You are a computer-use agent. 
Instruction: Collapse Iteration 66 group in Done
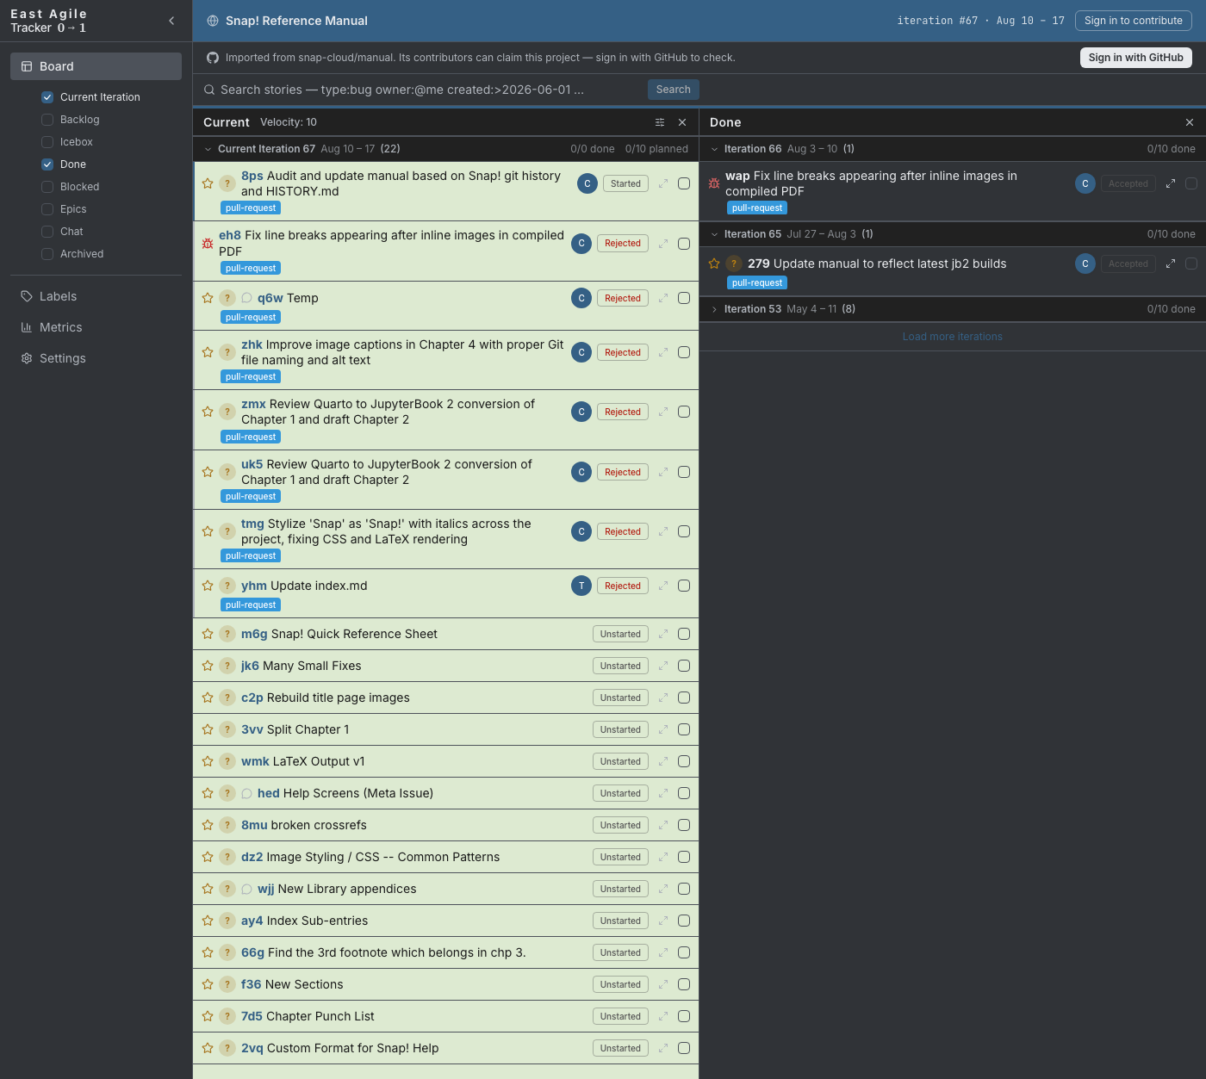click(714, 149)
